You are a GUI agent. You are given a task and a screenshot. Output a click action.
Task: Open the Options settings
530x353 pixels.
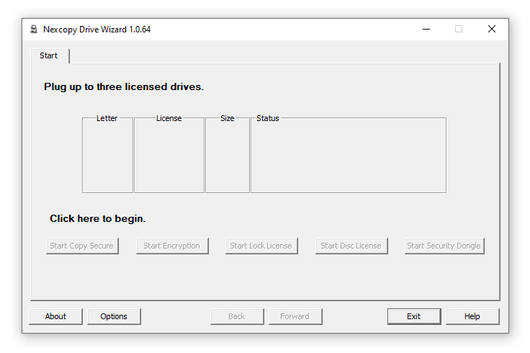[x=114, y=316]
